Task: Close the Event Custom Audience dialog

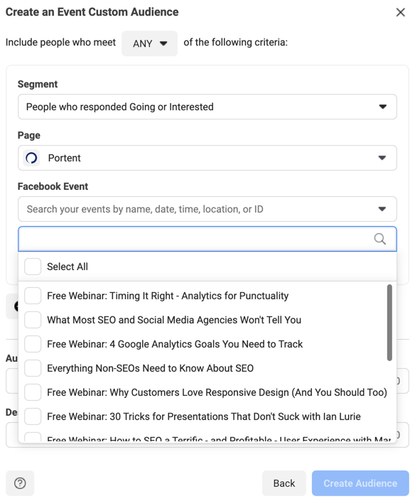Action: coord(400,12)
